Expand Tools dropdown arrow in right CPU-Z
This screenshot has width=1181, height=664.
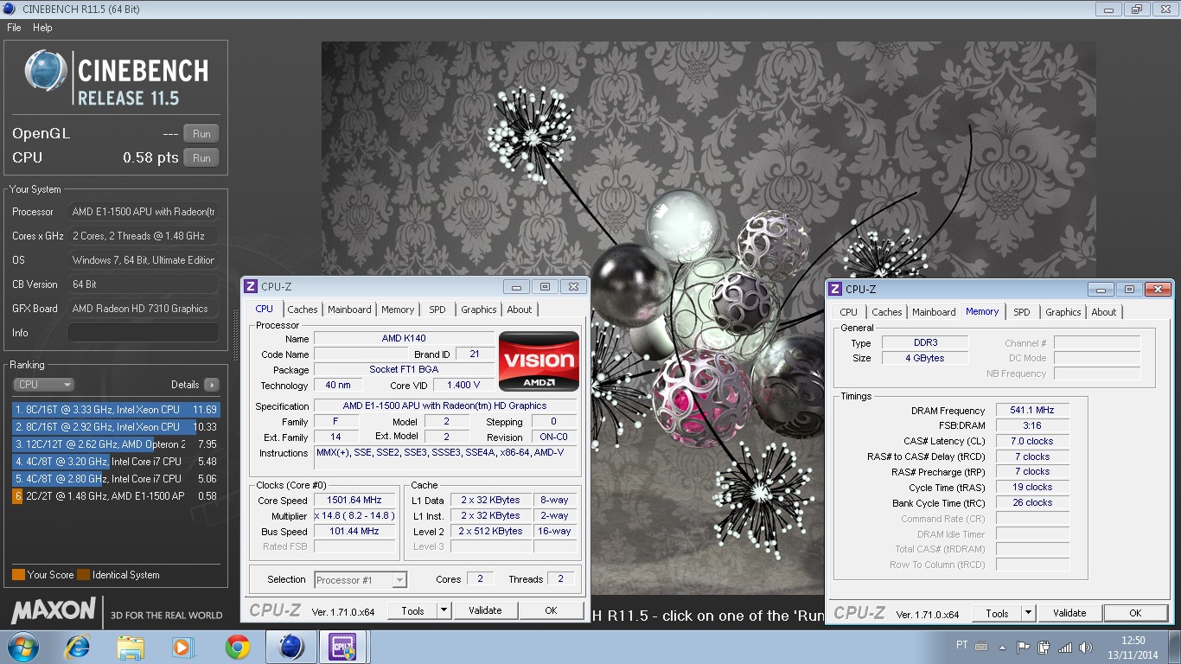1029,613
